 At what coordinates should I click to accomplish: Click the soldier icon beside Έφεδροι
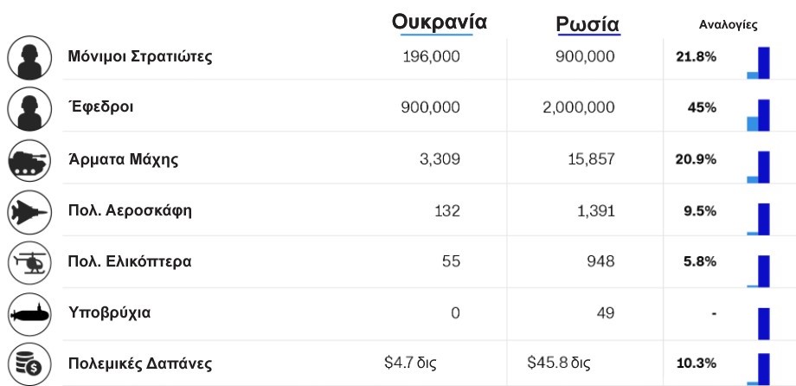(29, 109)
